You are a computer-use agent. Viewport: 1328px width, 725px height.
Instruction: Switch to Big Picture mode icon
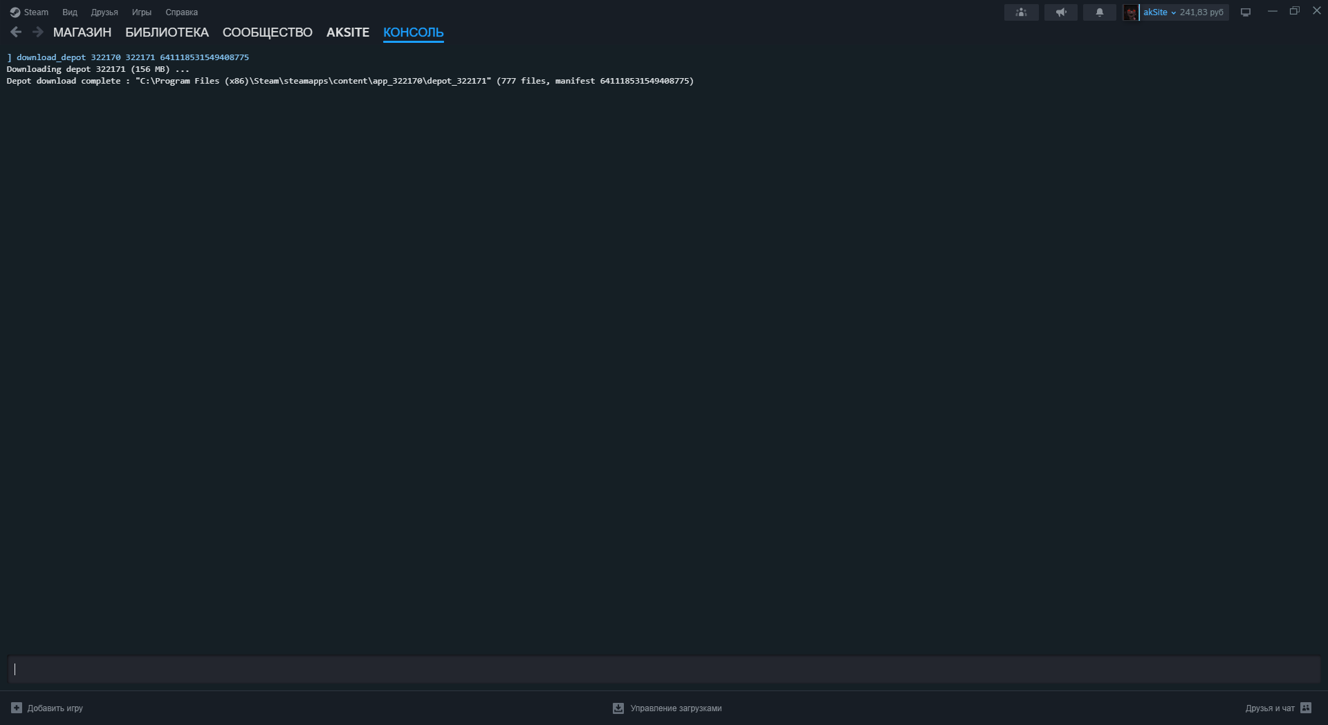[x=1246, y=12]
